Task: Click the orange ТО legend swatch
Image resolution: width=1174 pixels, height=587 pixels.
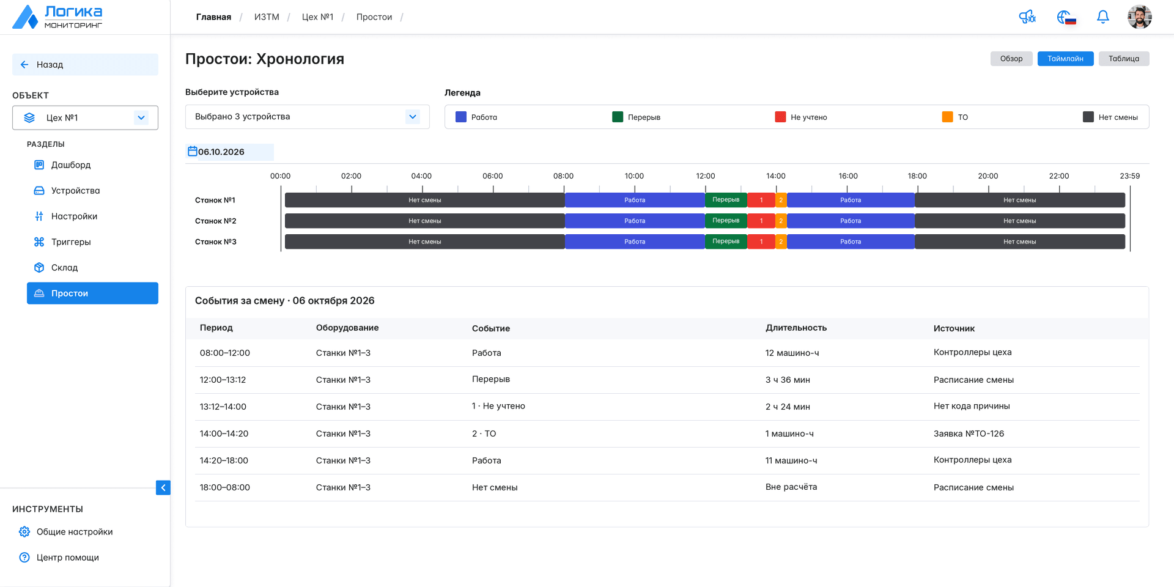Action: click(948, 117)
